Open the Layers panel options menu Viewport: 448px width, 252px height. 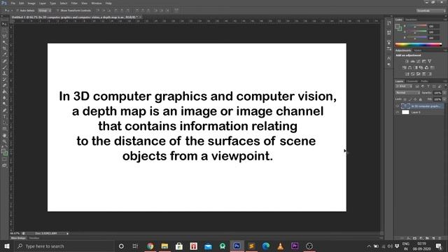point(445,81)
